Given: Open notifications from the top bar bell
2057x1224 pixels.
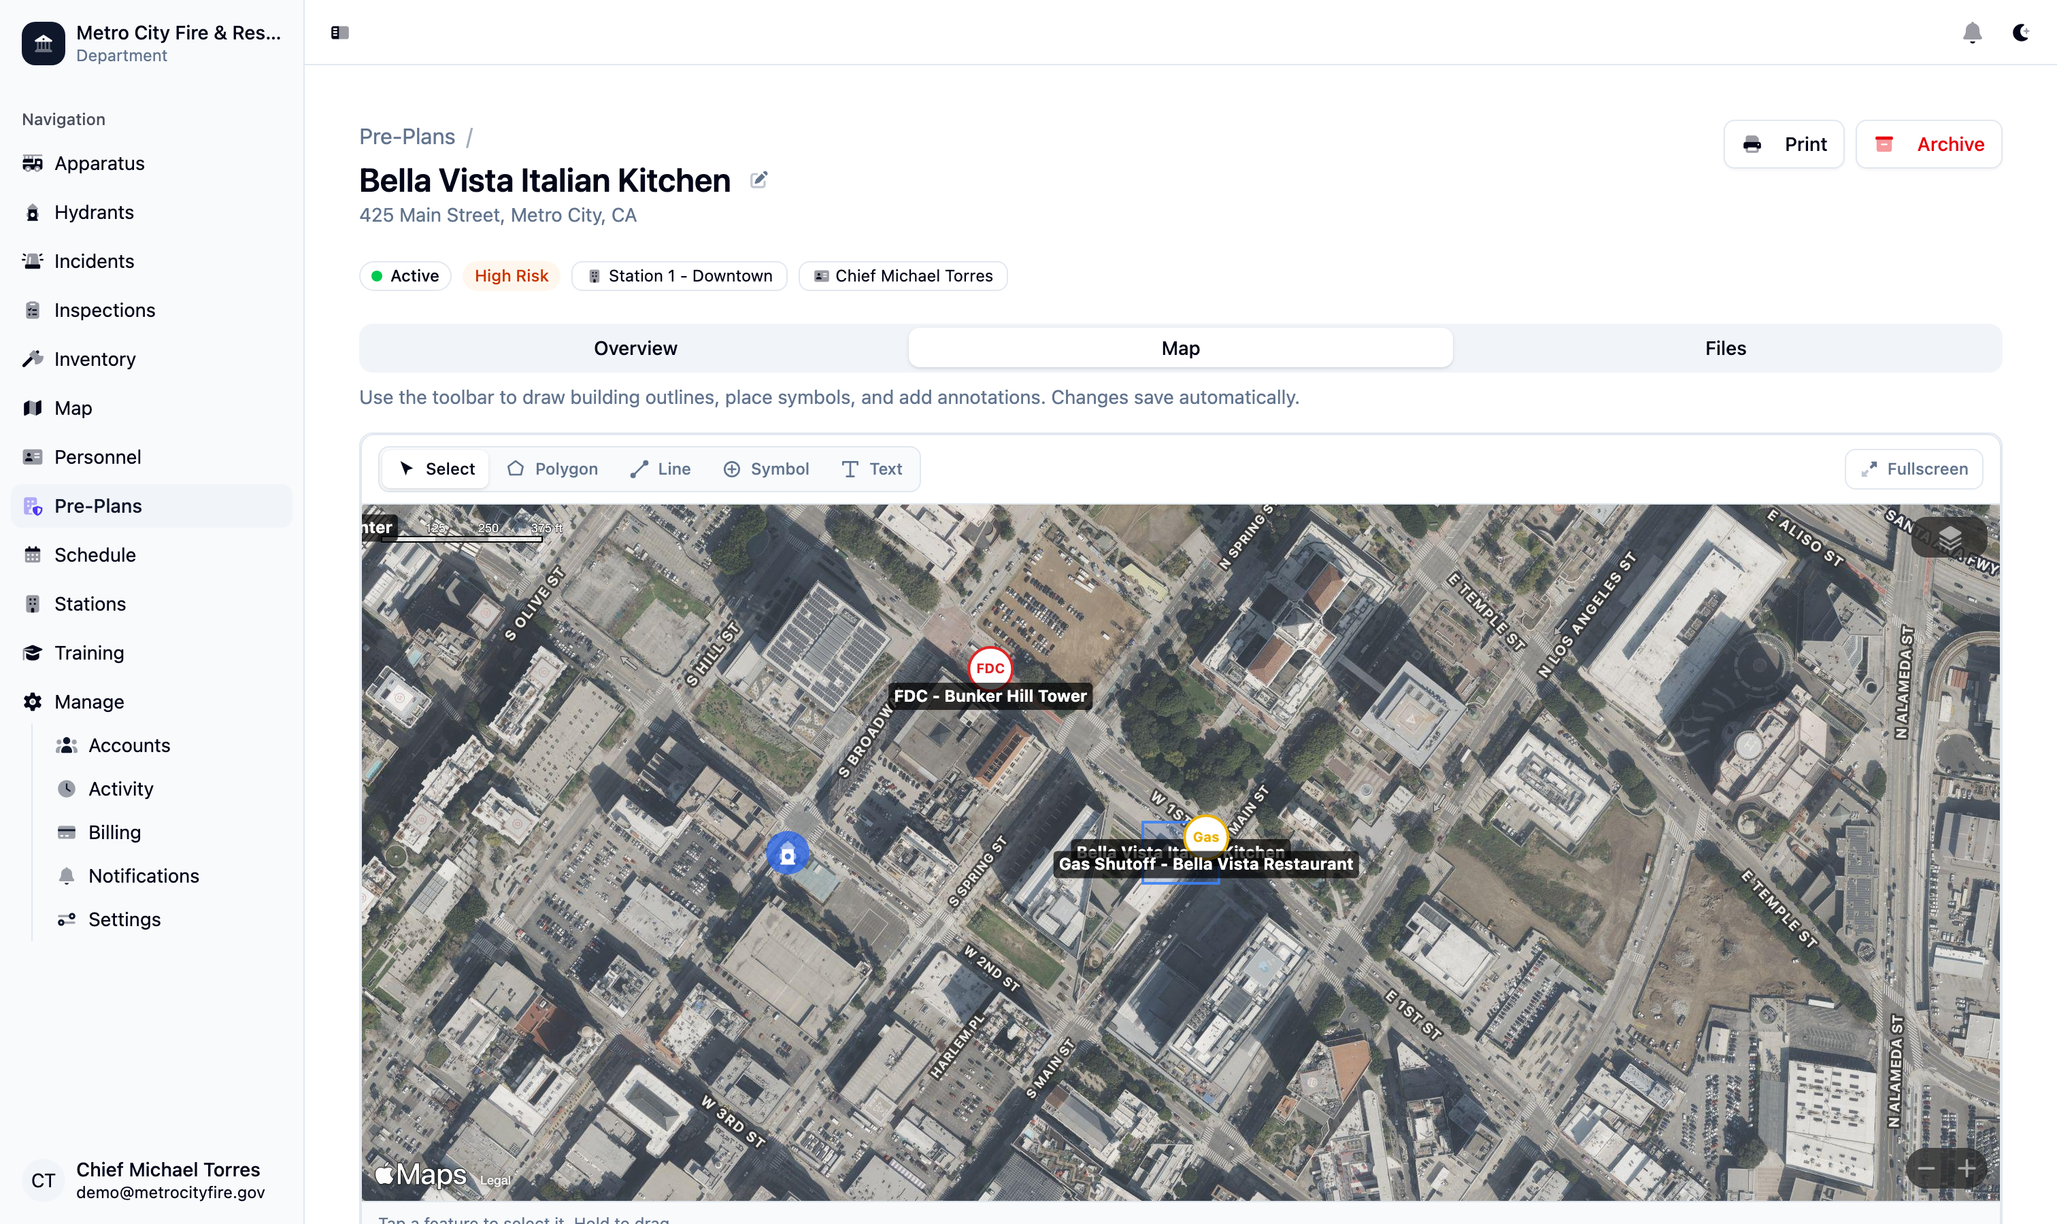Looking at the screenshot, I should [x=1972, y=32].
